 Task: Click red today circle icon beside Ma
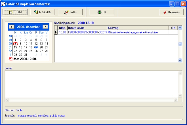coord(11,59)
